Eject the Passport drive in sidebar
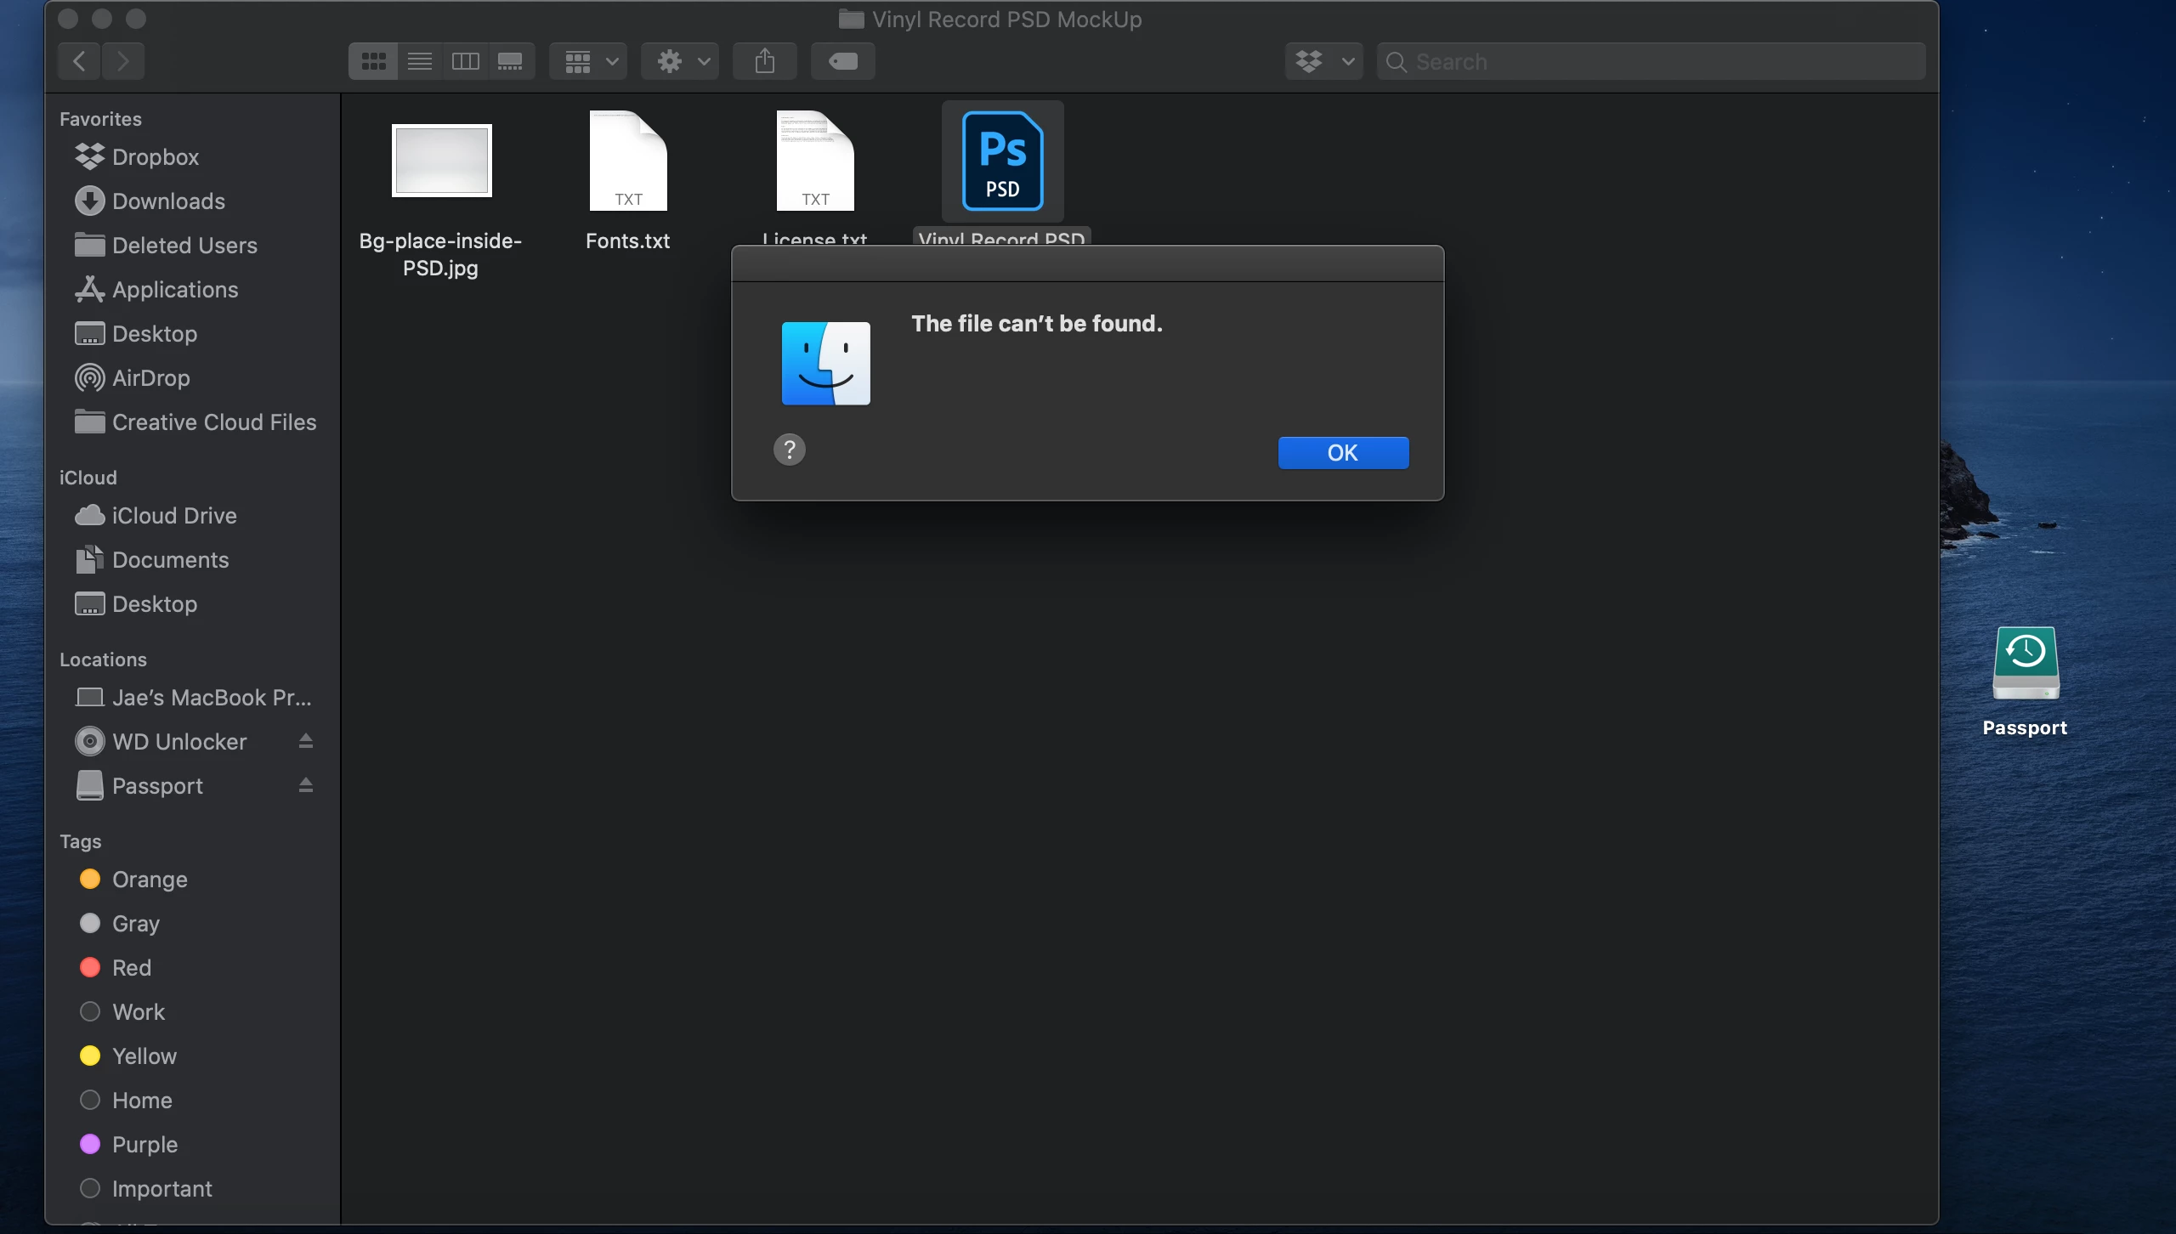This screenshot has height=1234, width=2176. [x=306, y=785]
